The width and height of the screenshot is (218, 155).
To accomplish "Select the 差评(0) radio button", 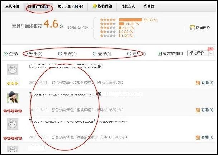I will click(95, 53).
